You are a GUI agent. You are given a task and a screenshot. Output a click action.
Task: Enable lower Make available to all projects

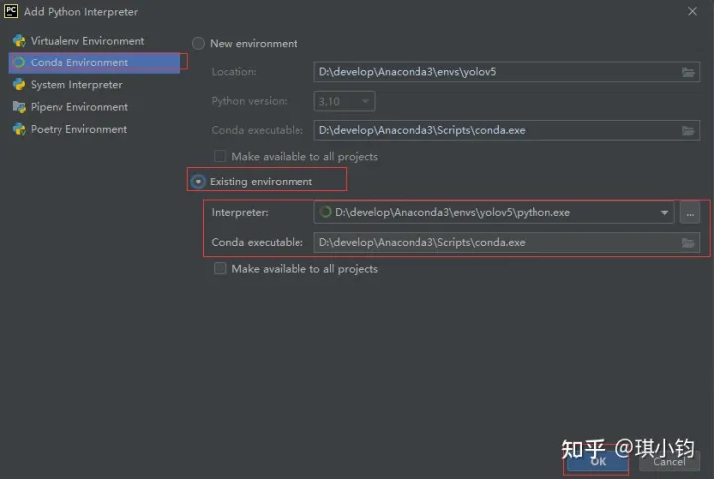(x=220, y=268)
